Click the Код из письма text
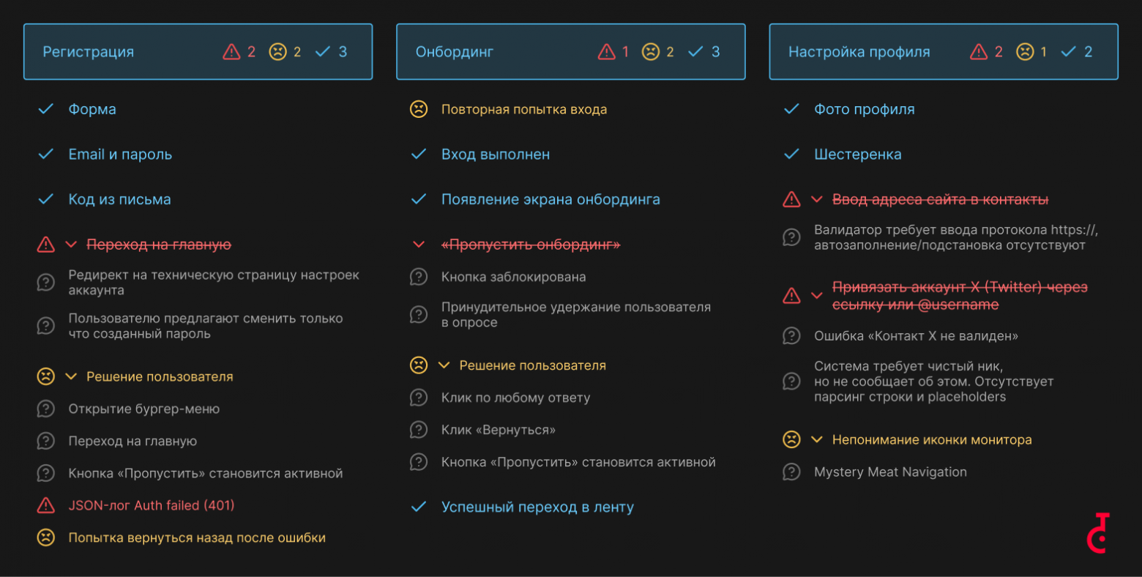1142x577 pixels. pos(119,199)
